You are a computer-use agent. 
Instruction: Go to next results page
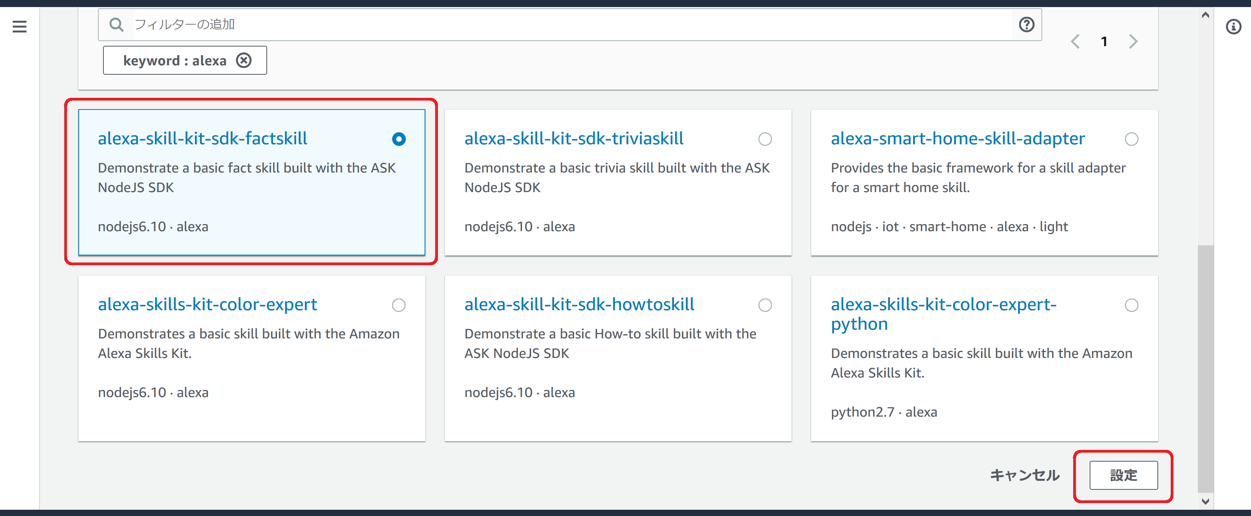pyautogui.click(x=1133, y=42)
